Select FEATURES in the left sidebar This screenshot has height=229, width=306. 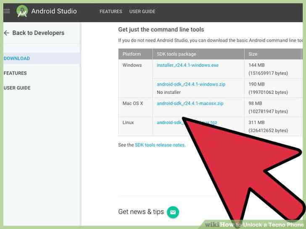pos(15,73)
